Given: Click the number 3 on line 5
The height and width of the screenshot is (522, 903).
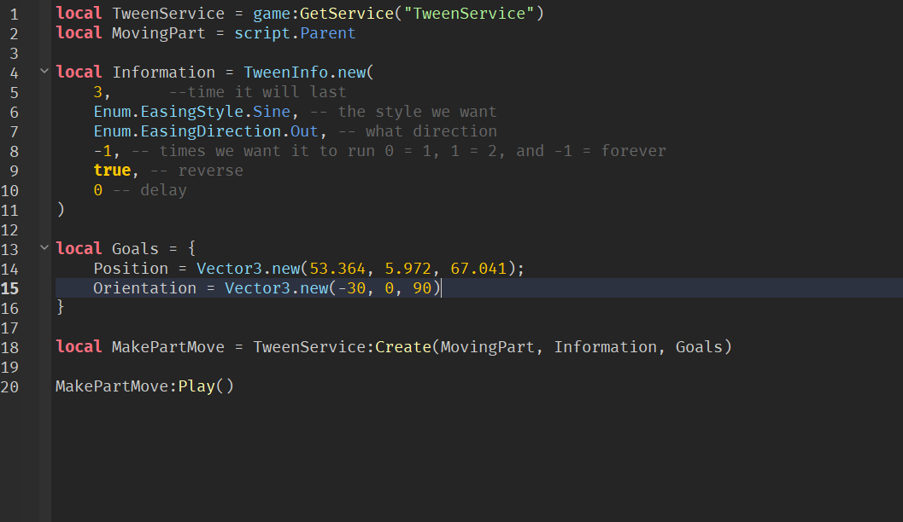Looking at the screenshot, I should pyautogui.click(x=97, y=91).
